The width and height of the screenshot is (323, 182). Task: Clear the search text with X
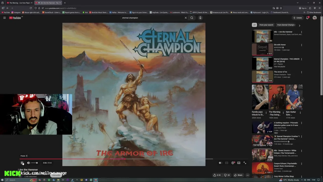(186, 18)
